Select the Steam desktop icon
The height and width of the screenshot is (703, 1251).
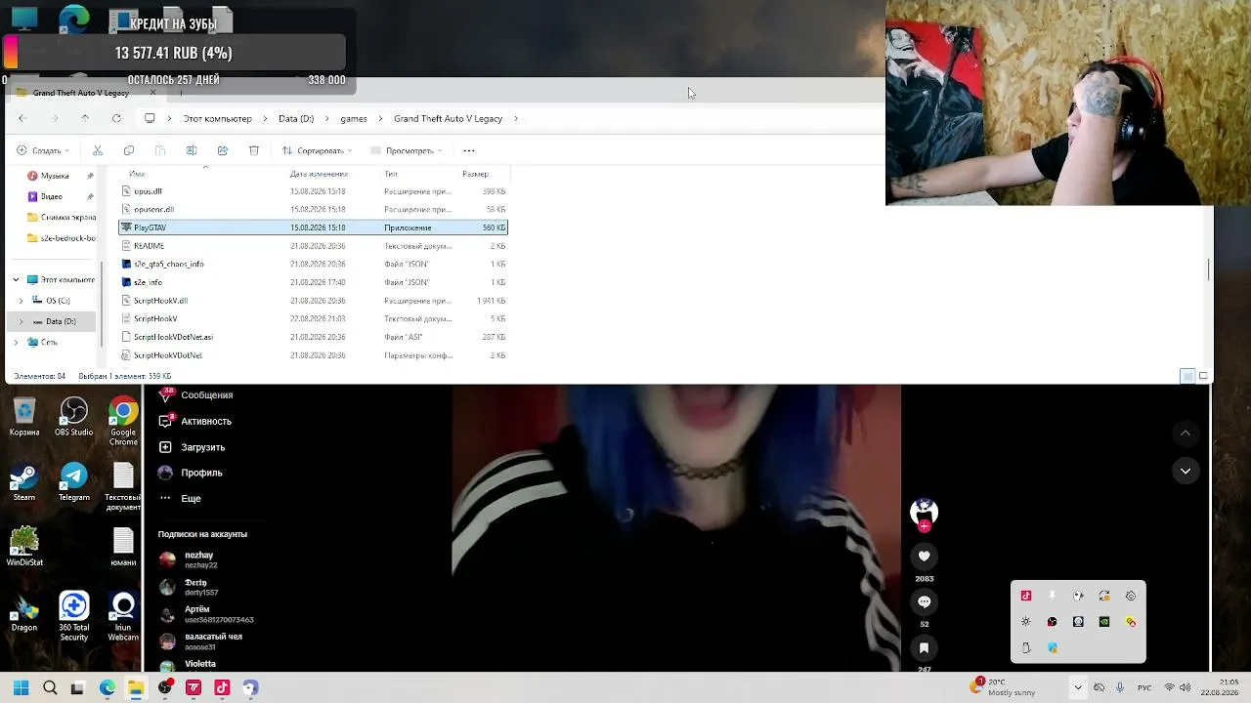pyautogui.click(x=24, y=483)
